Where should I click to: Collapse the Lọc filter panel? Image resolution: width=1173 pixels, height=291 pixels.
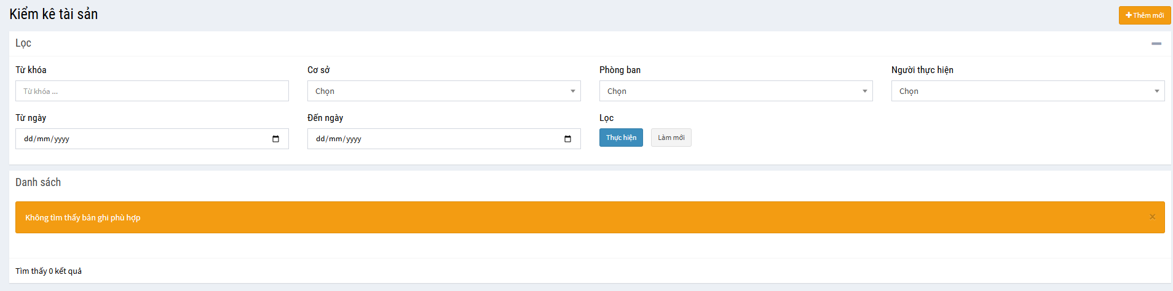pyautogui.click(x=1156, y=44)
